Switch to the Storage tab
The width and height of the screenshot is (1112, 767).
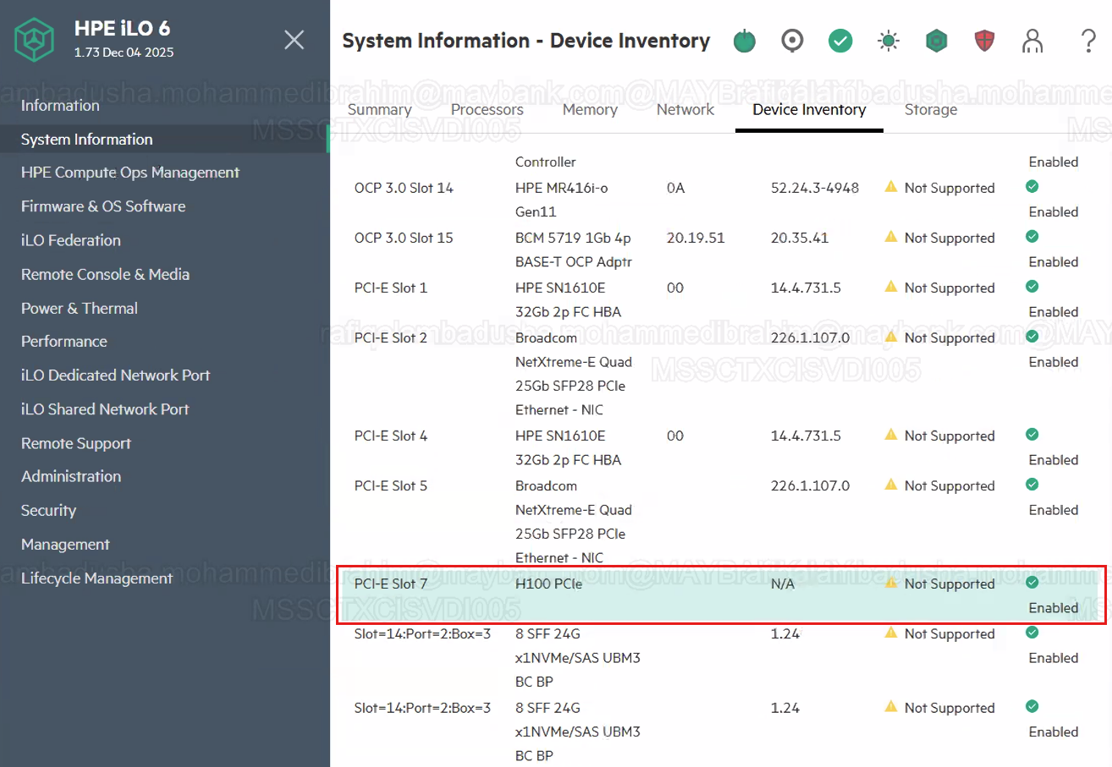point(931,109)
